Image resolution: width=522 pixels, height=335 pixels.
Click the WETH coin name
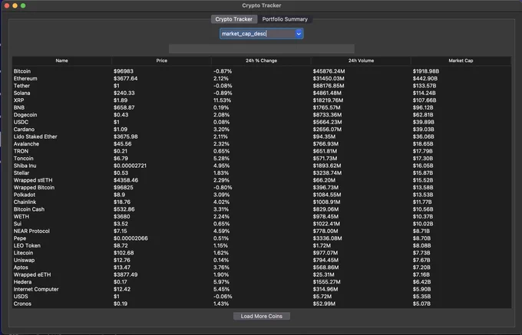pyautogui.click(x=21, y=217)
